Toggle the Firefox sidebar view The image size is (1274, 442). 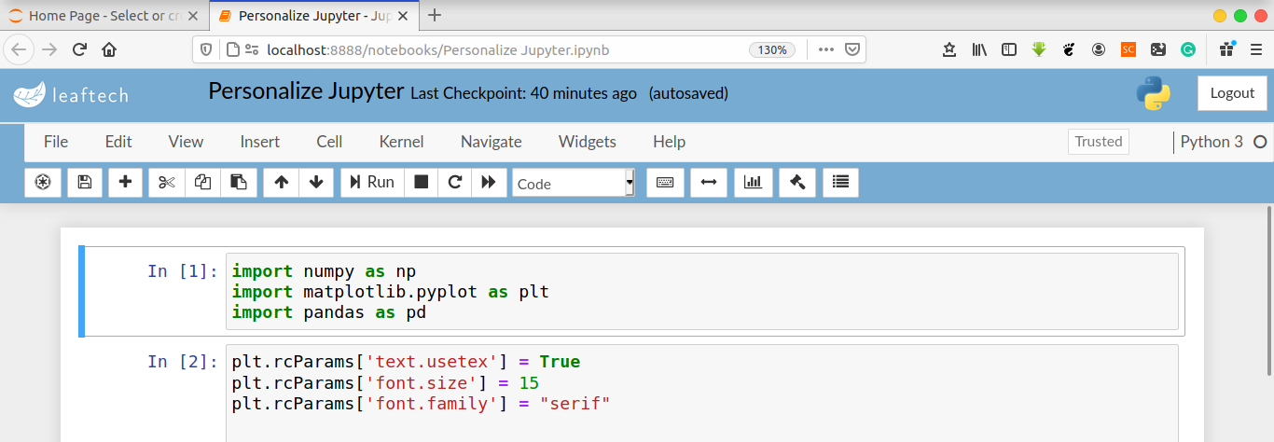point(1009,50)
